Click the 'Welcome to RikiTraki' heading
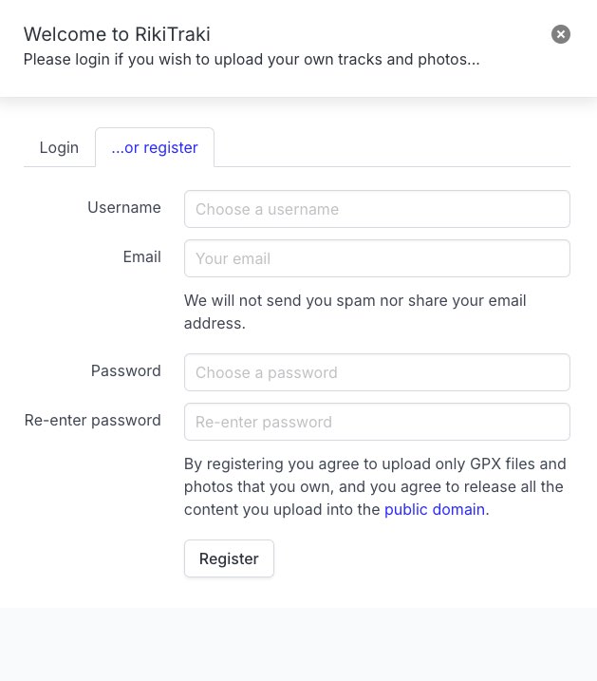The height and width of the screenshot is (681, 597). click(117, 35)
